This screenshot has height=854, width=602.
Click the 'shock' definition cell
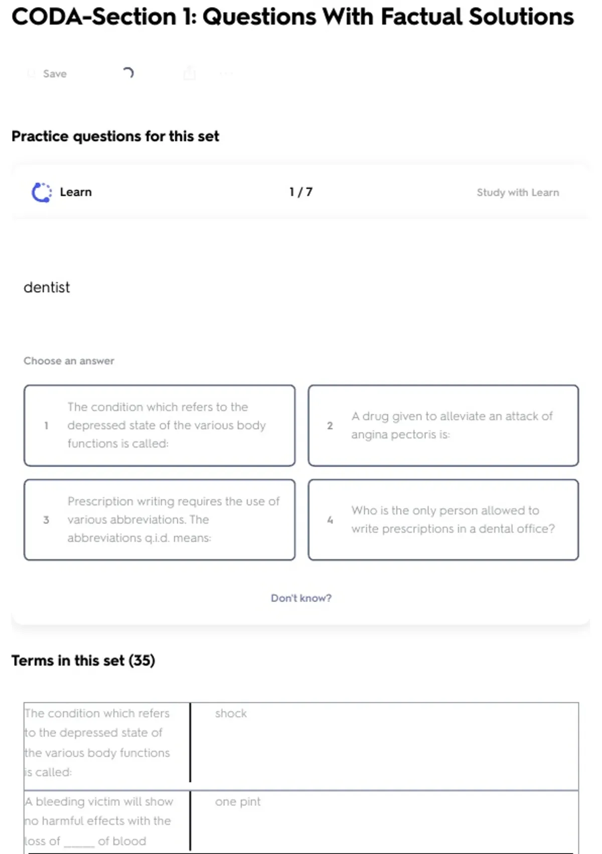pos(231,713)
